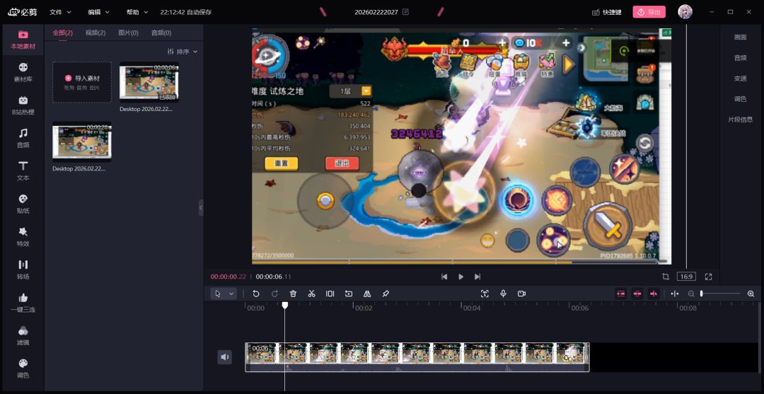The height and width of the screenshot is (394, 764).
Task: Play the preview video
Action: [x=461, y=277]
